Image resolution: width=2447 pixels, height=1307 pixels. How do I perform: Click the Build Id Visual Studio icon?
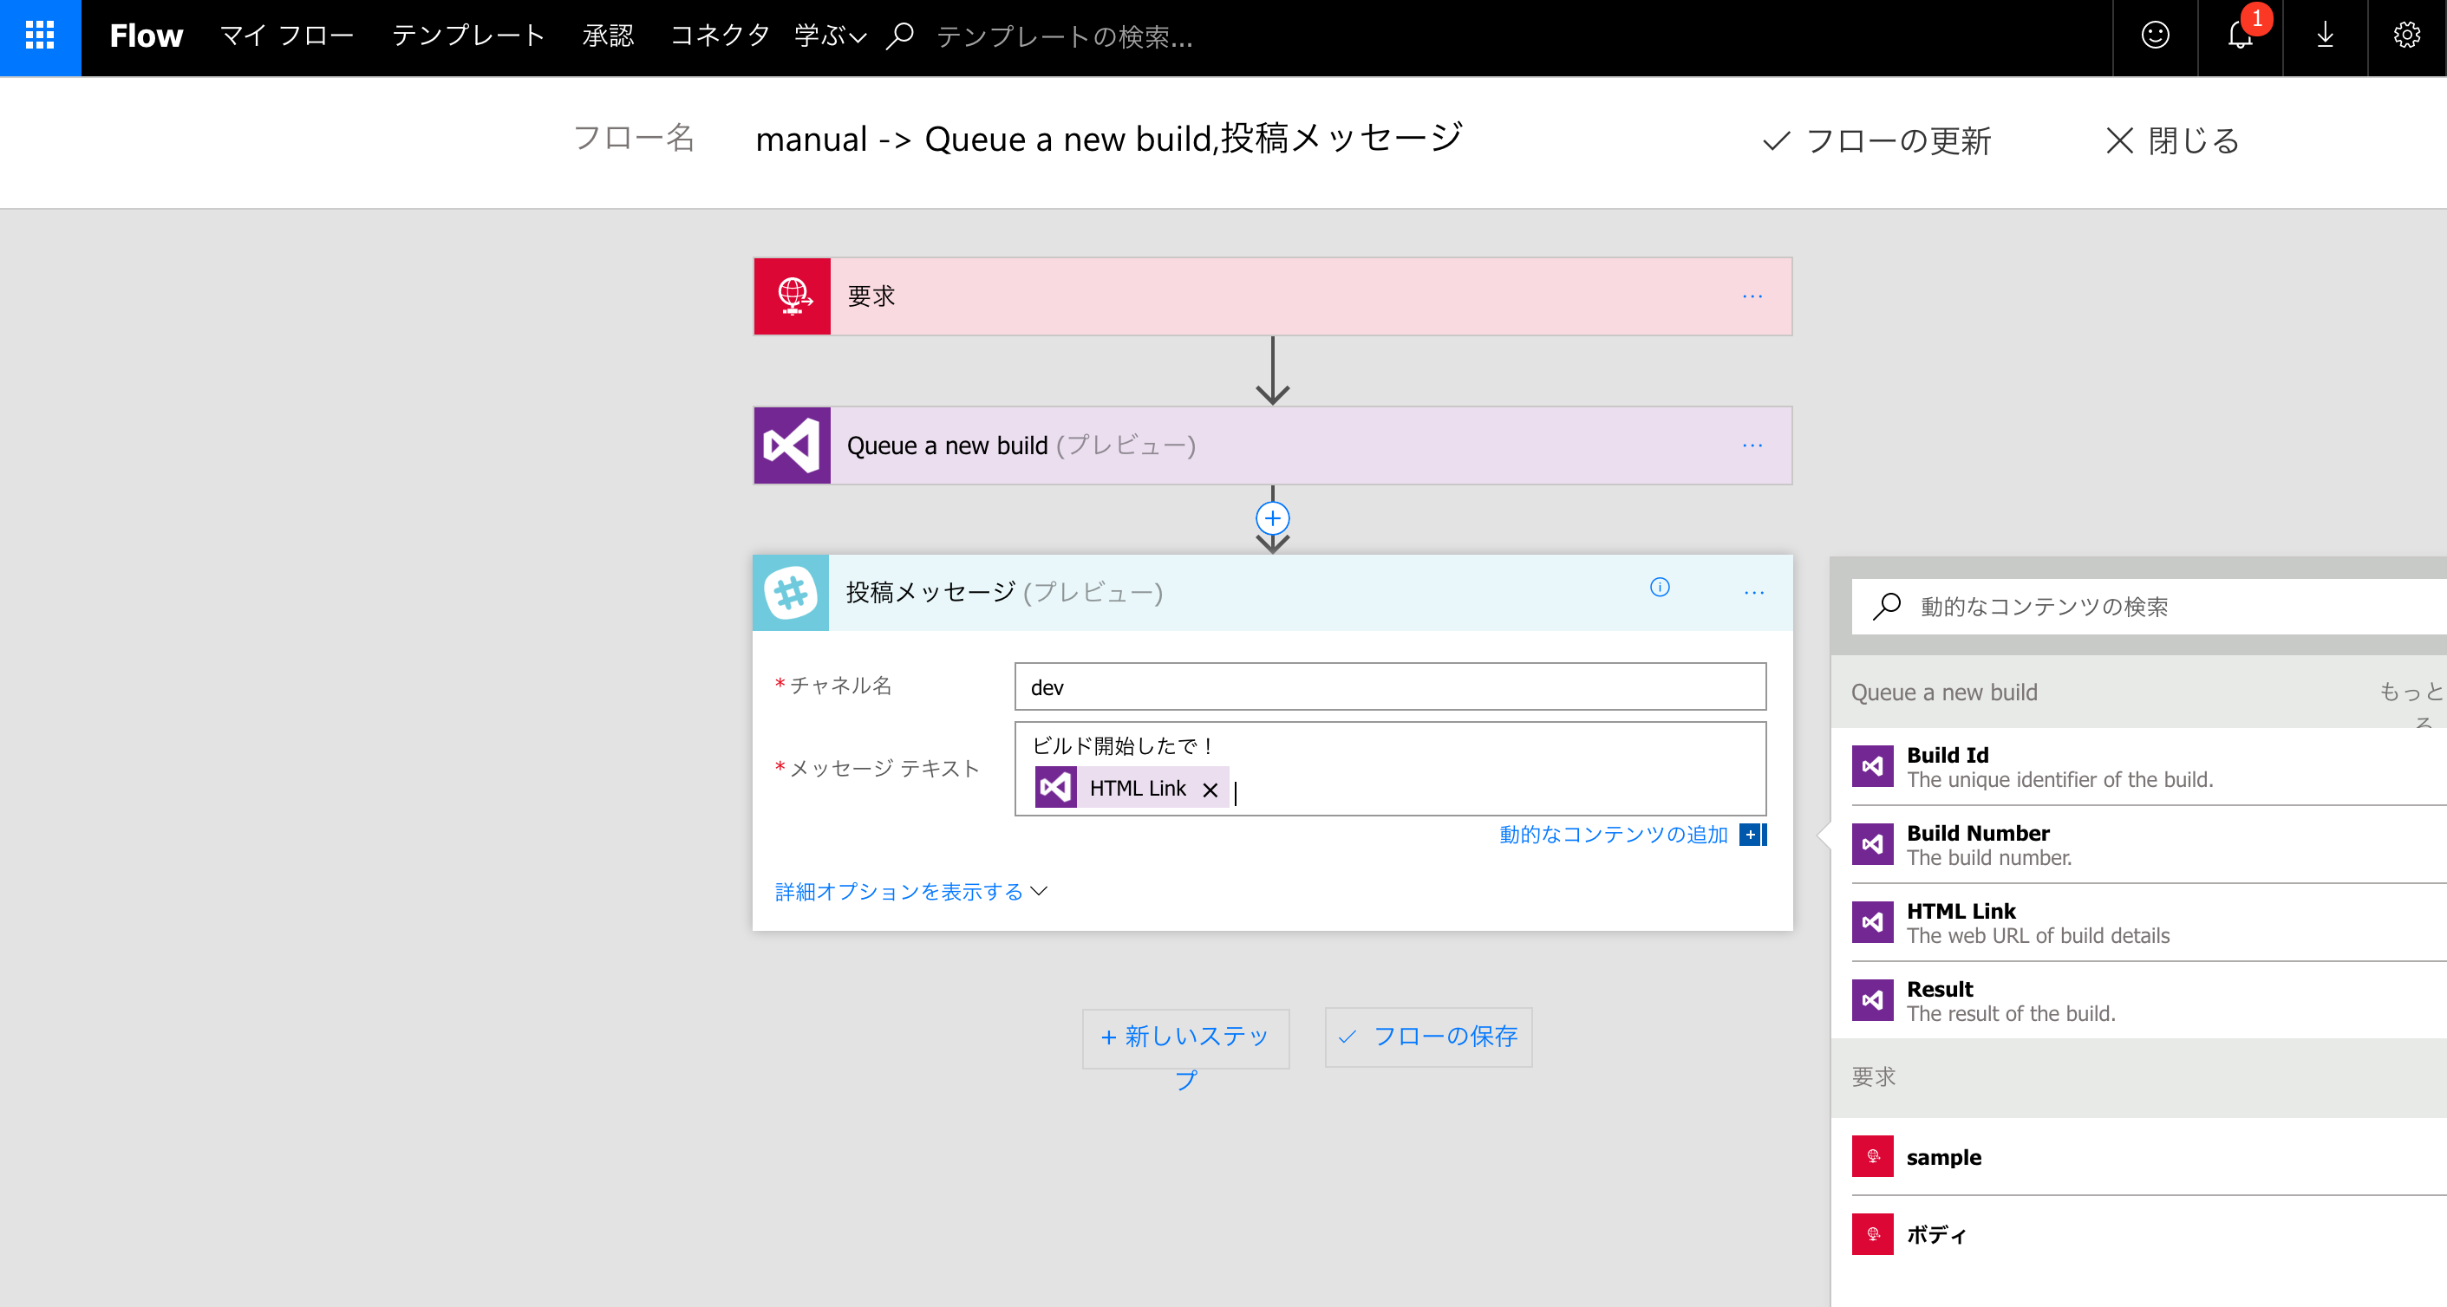pos(1872,766)
